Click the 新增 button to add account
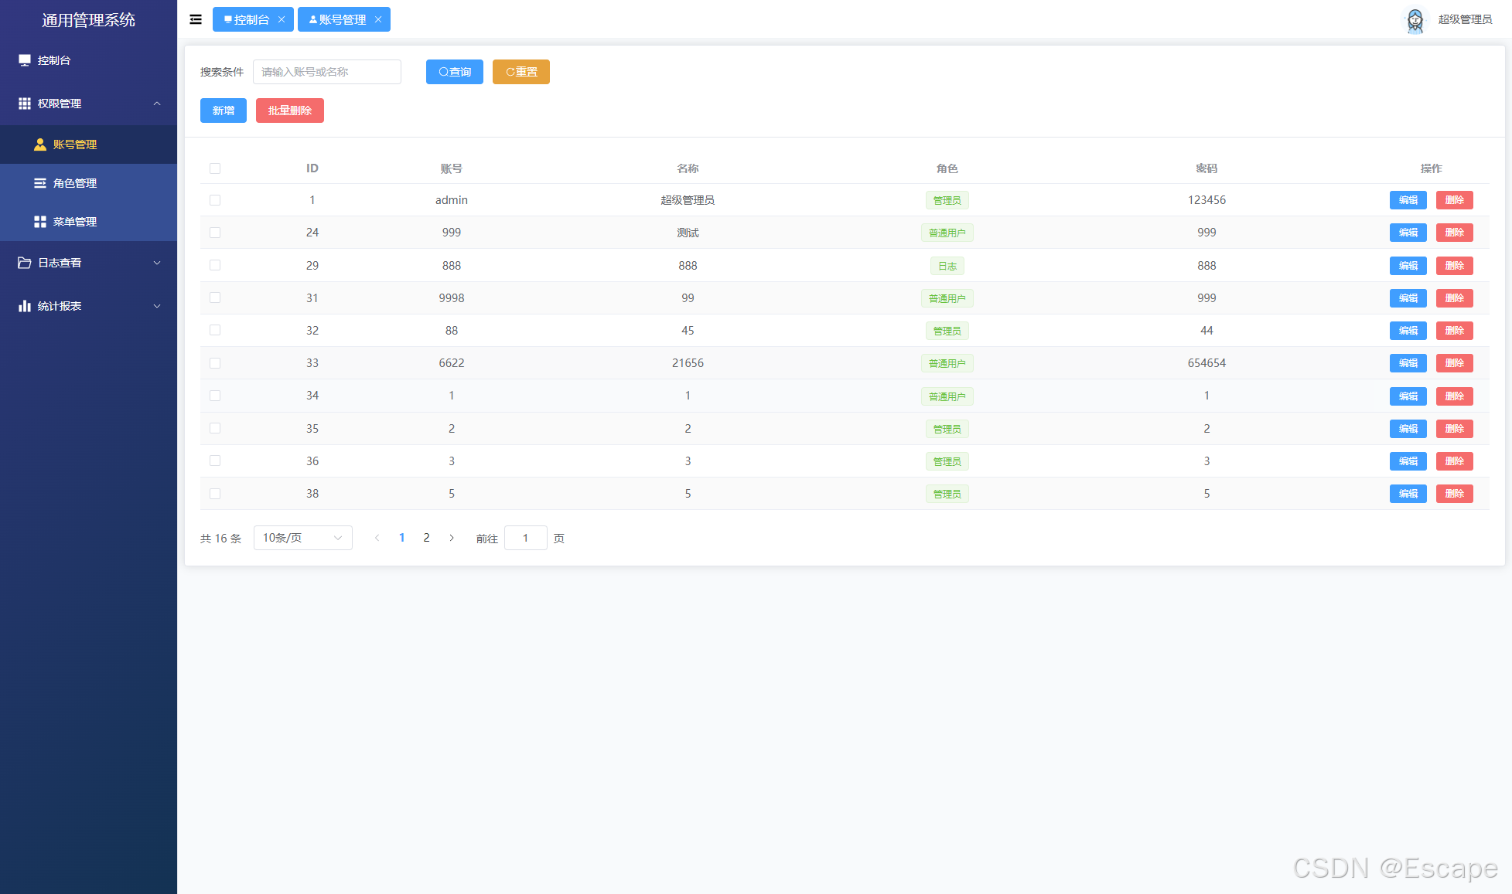1512x894 pixels. (223, 110)
